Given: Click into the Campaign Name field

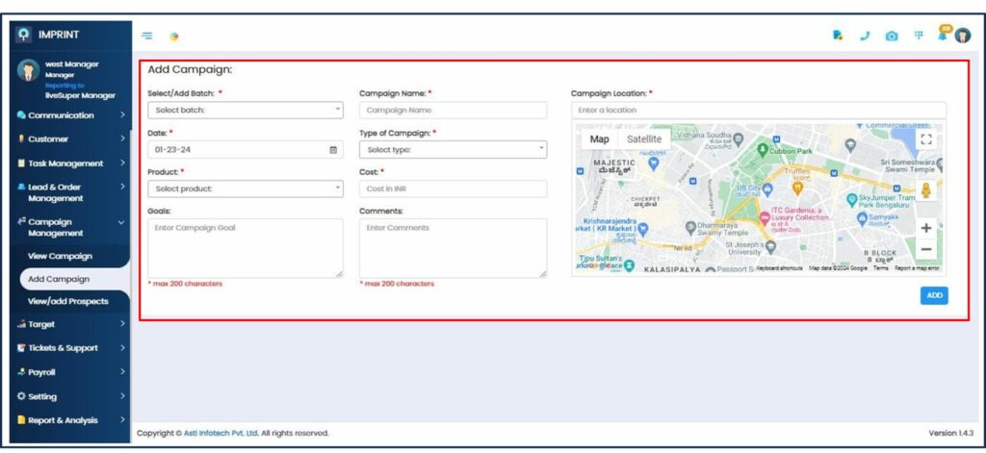Looking at the screenshot, I should tap(453, 110).
